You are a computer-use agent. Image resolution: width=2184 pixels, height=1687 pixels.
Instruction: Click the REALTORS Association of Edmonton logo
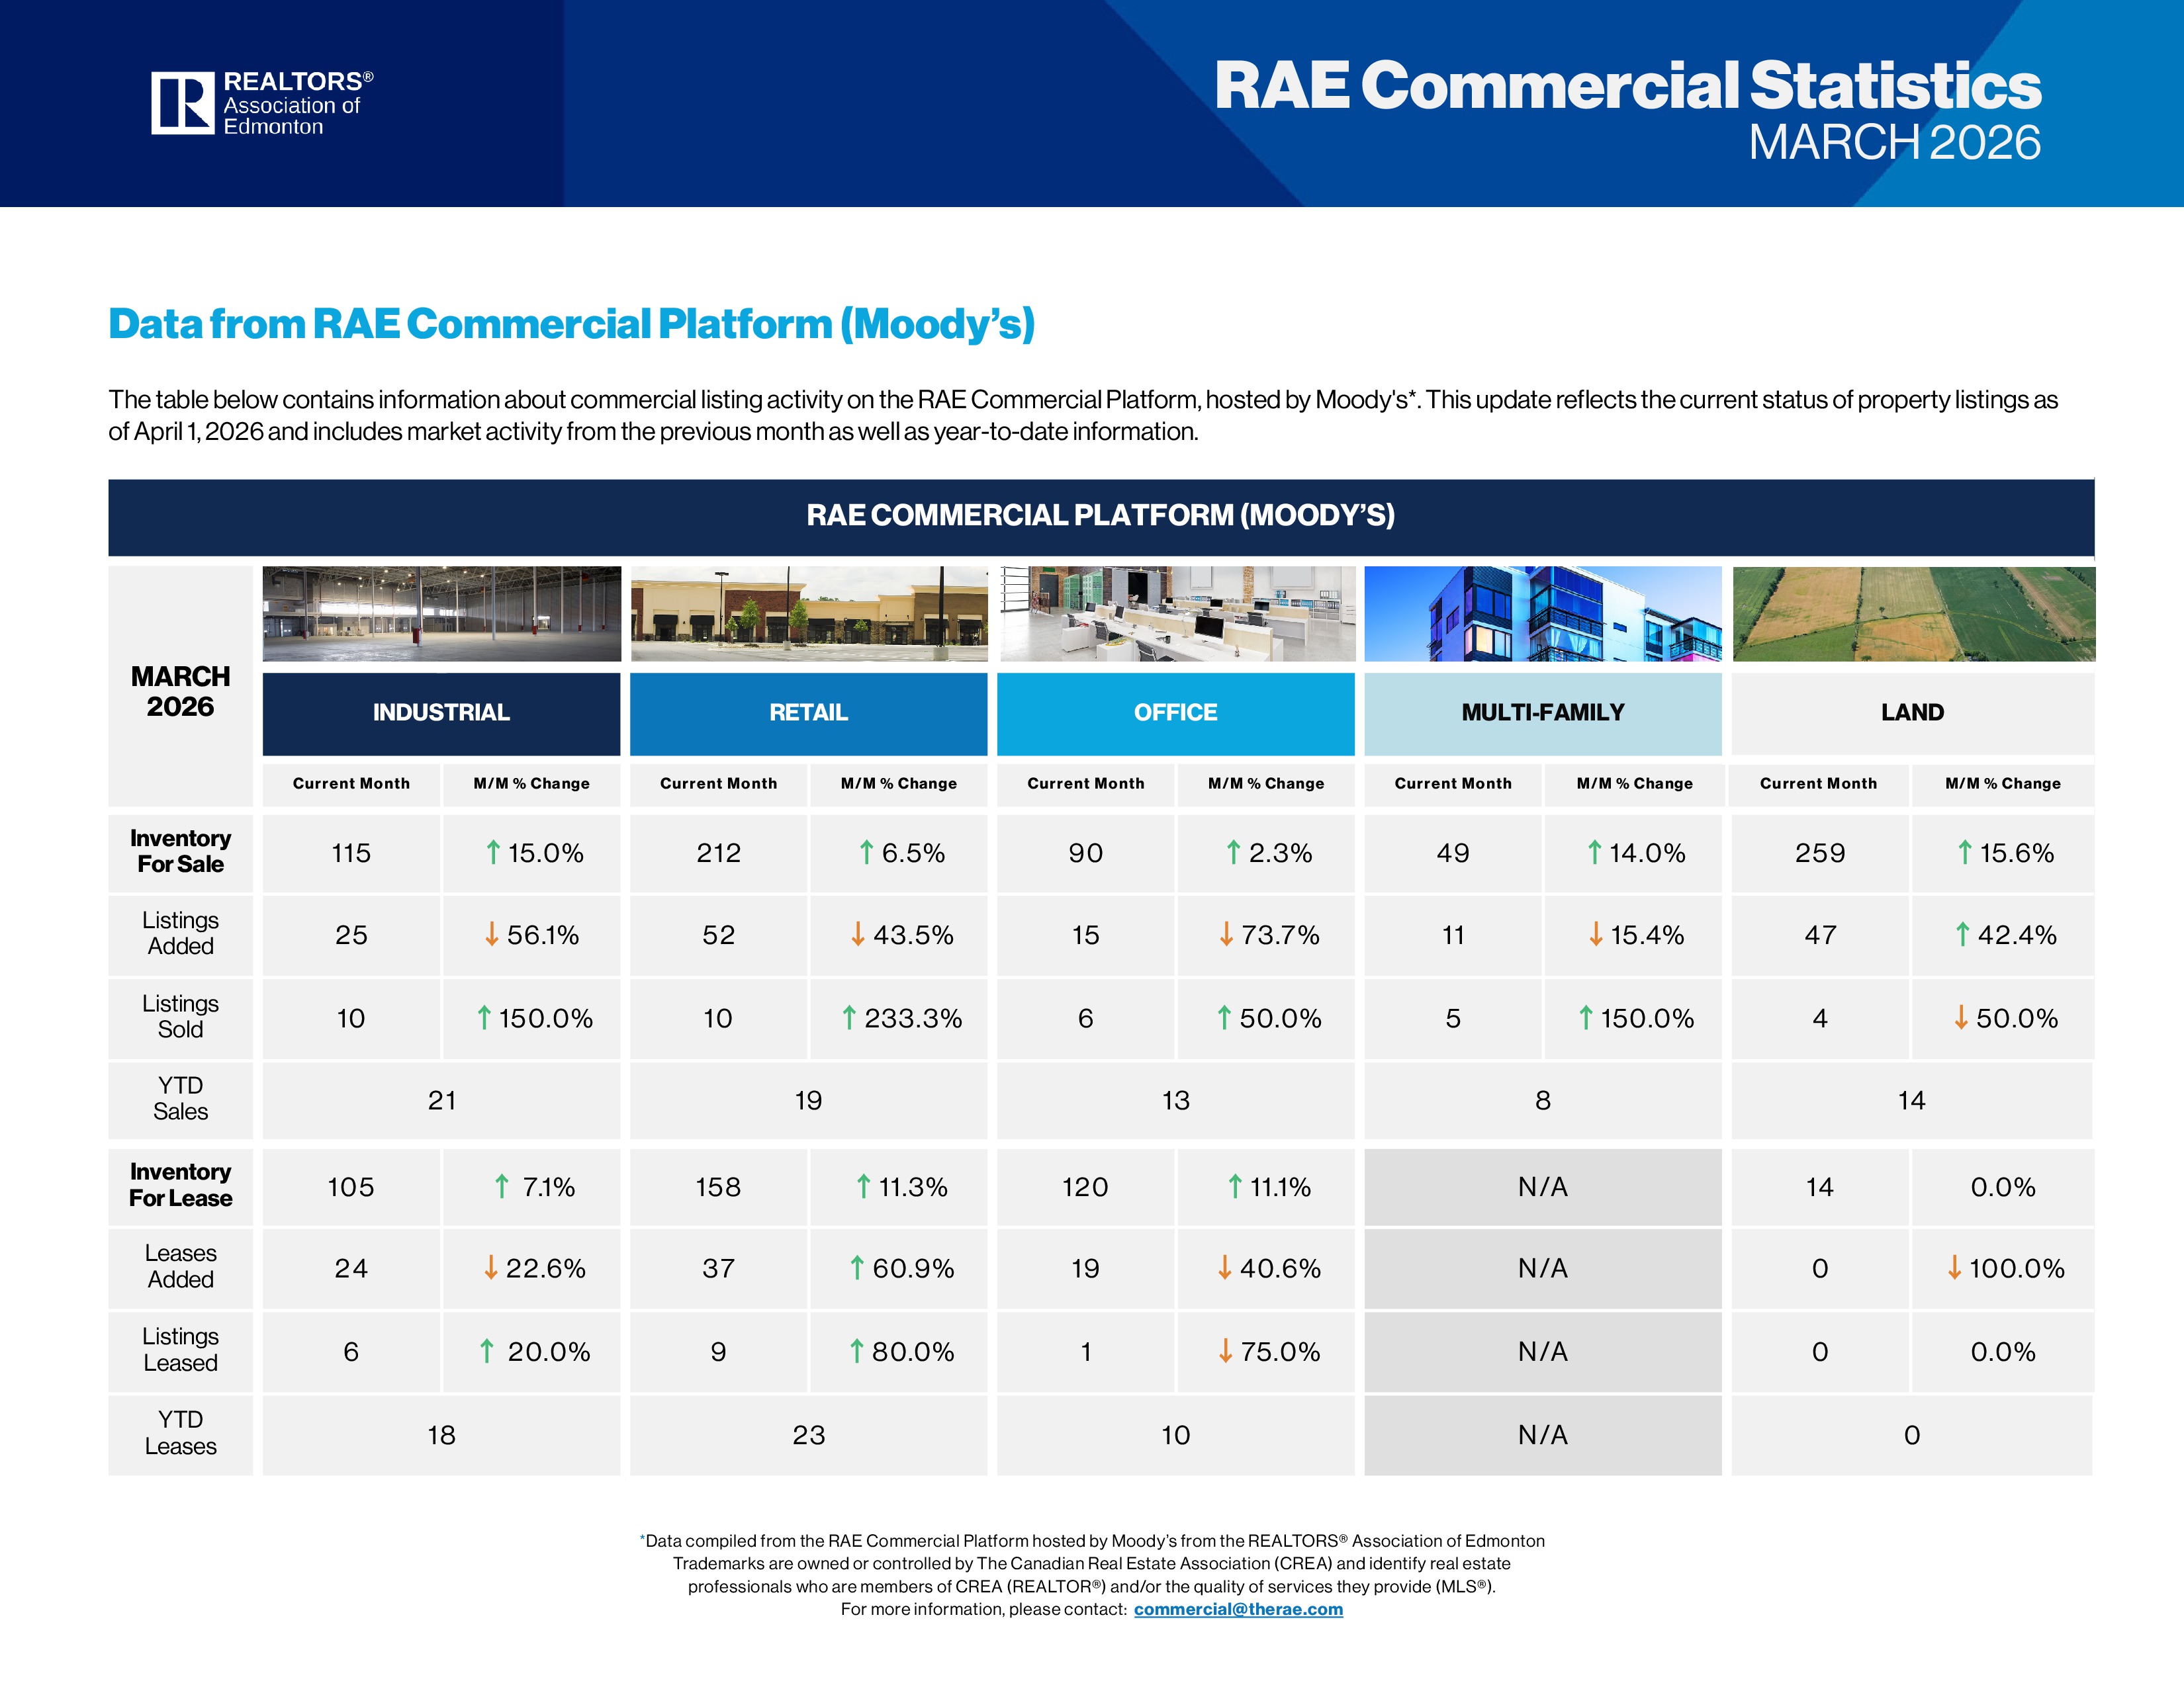[262, 103]
